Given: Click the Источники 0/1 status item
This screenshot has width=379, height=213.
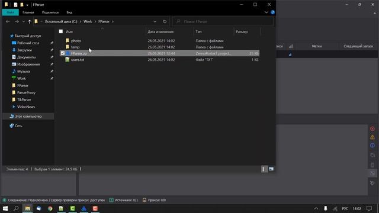Looking at the screenshot, I should tap(124, 200).
